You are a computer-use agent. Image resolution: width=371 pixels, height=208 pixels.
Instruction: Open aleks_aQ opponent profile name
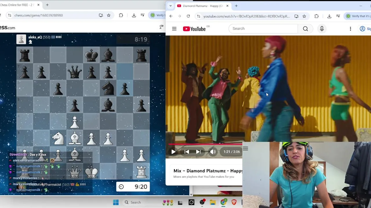35,37
